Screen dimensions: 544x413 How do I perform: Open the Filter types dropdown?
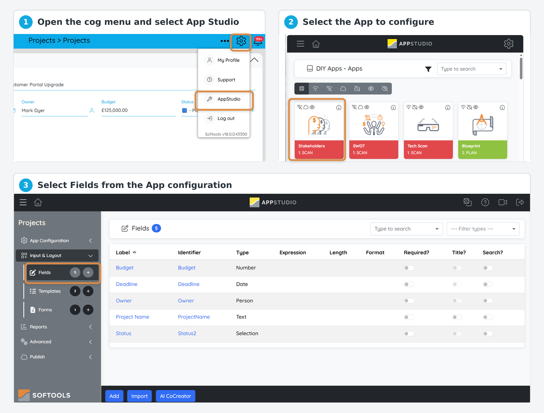click(483, 229)
